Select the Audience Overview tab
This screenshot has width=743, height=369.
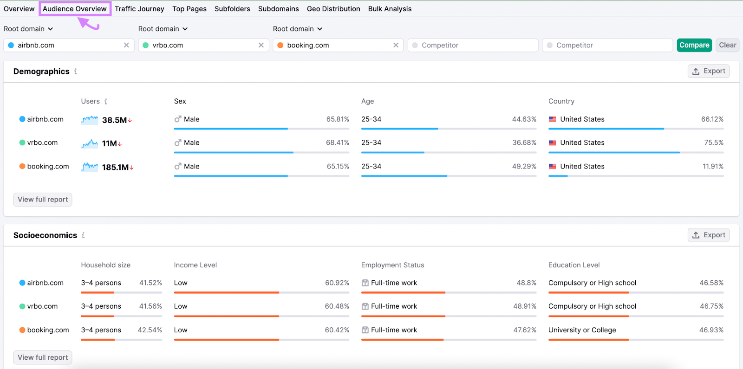click(75, 9)
